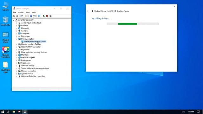Image resolution: width=203 pixels, height=114 pixels.
Task: Open Task View from the taskbar
Action: [8, 112]
